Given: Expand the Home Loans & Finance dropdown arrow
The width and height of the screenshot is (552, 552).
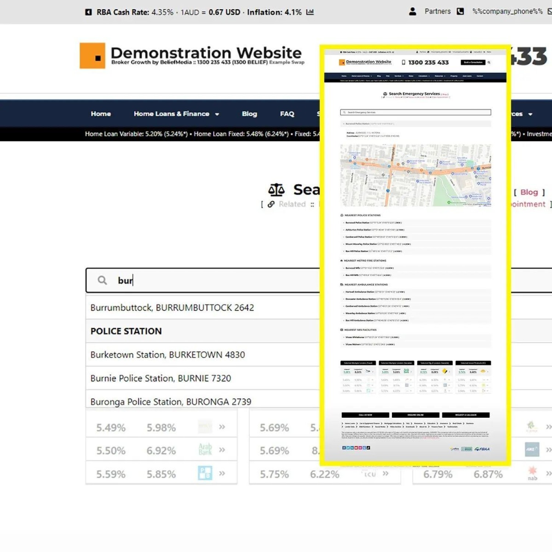Looking at the screenshot, I should (x=217, y=114).
